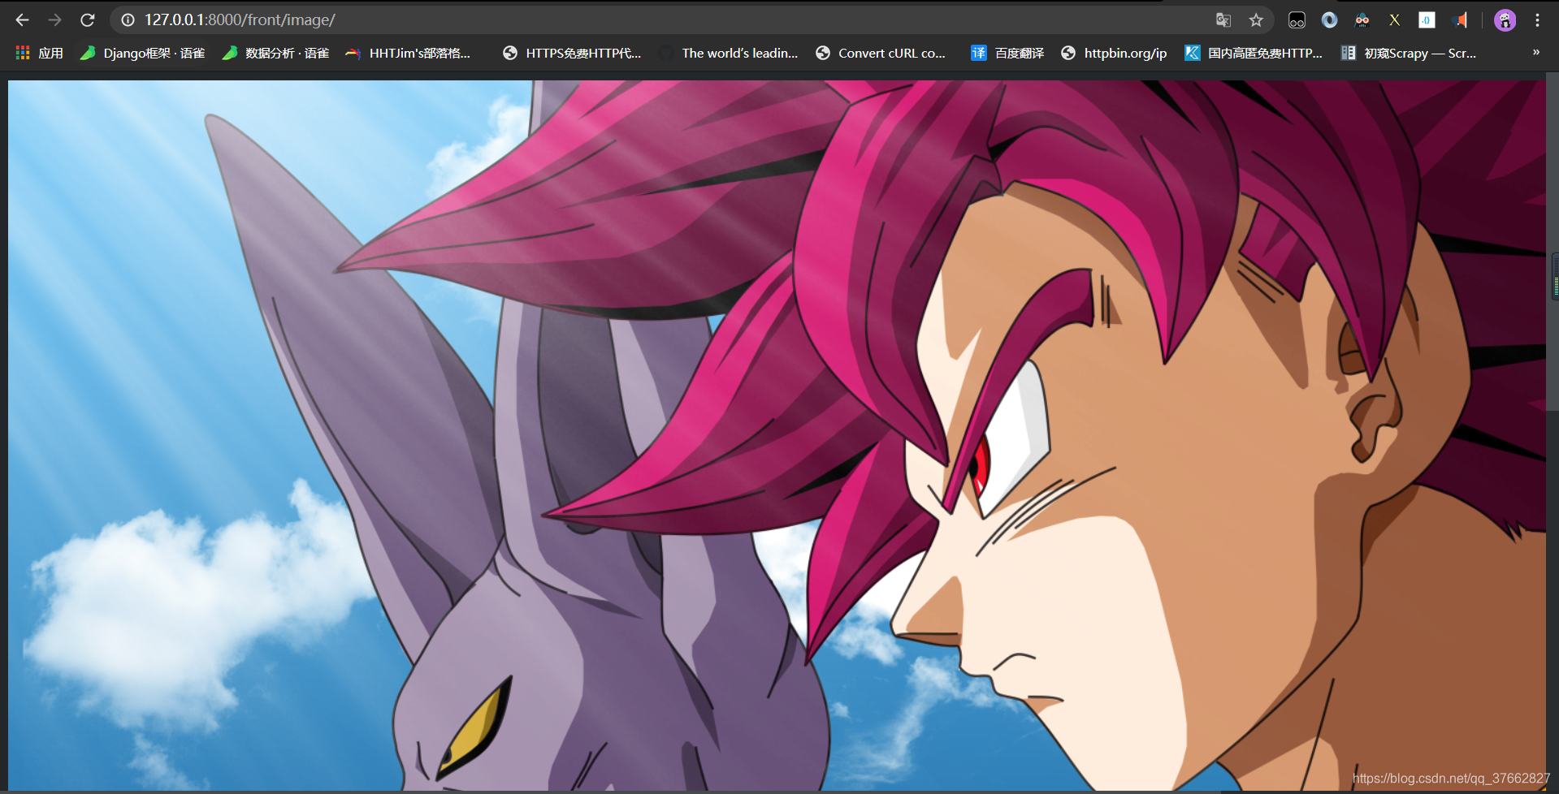
Task: Open the HHTJim's部落格 bookmark
Action: tap(408, 53)
